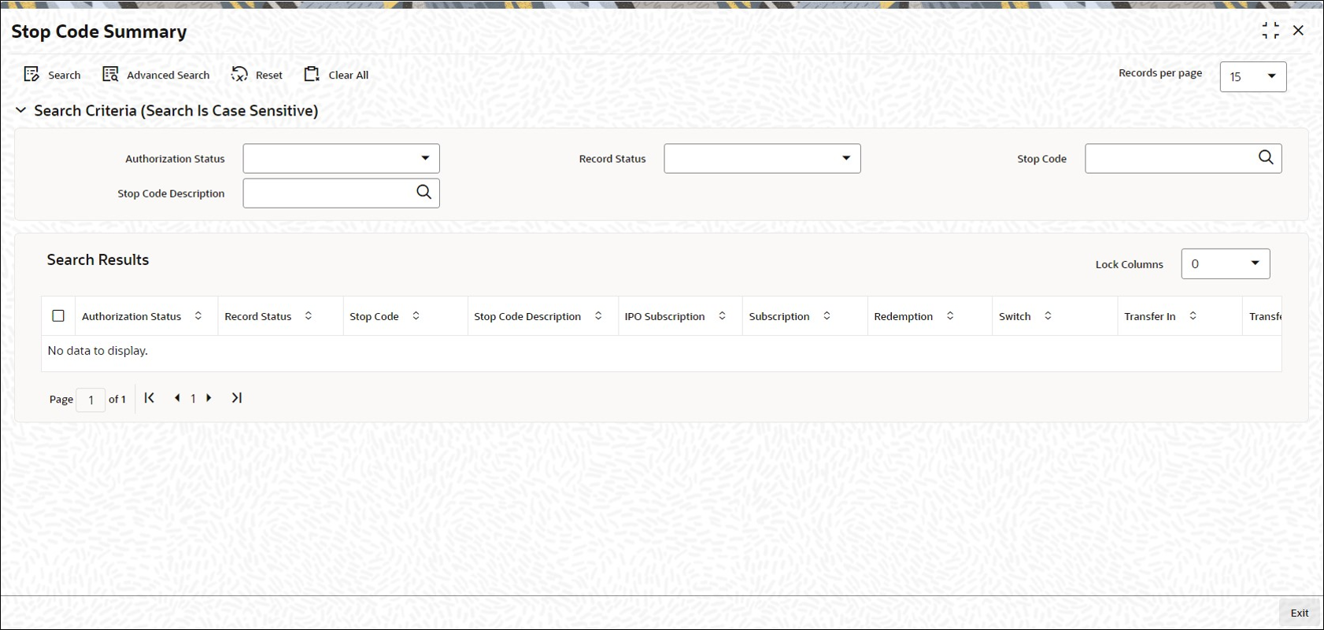Go to the first page
The width and height of the screenshot is (1324, 630).
click(150, 398)
